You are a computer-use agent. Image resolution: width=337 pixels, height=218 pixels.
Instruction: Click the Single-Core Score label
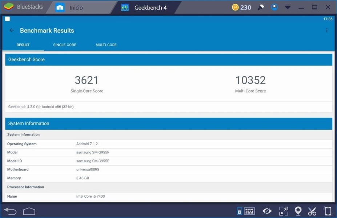(87, 91)
